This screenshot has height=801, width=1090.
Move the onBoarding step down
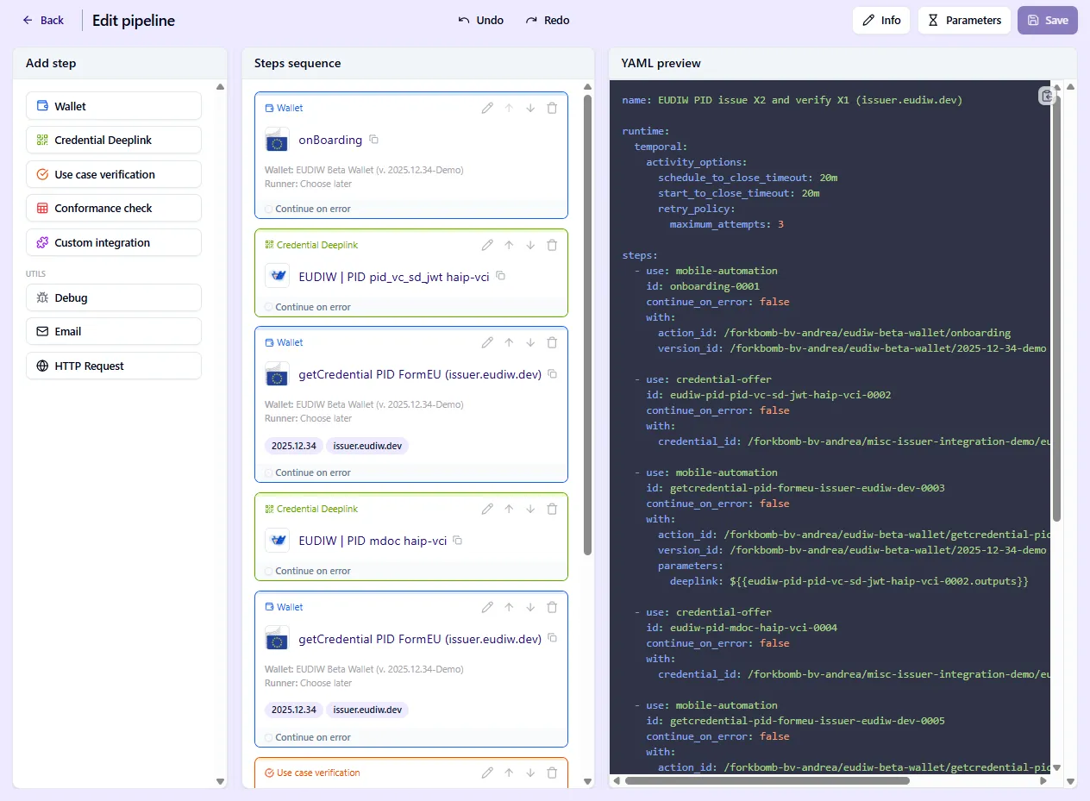coord(530,108)
